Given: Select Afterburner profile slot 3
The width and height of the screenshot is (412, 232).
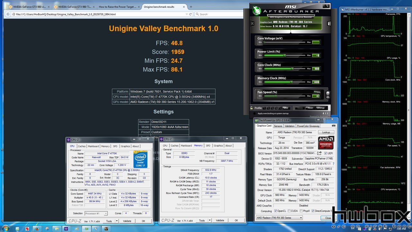Looking at the screenshot, I should coord(272,108).
